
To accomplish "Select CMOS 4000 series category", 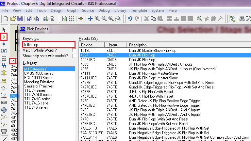I will (39, 73).
